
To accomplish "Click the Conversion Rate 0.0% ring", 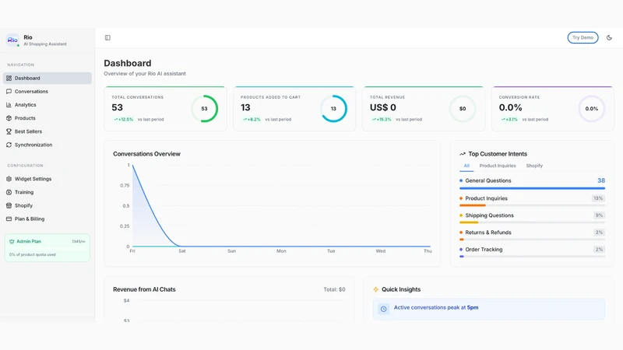I will pyautogui.click(x=592, y=108).
